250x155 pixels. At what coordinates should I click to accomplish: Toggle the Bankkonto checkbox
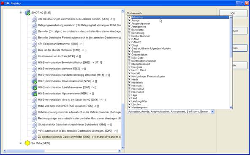tap(129, 30)
